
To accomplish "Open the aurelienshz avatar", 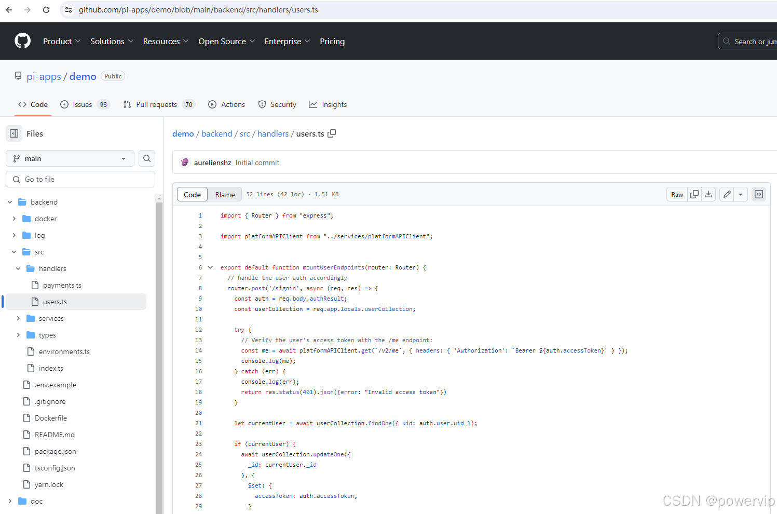I will coord(185,163).
